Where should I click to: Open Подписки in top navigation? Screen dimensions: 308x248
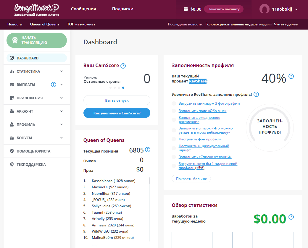click(x=123, y=9)
